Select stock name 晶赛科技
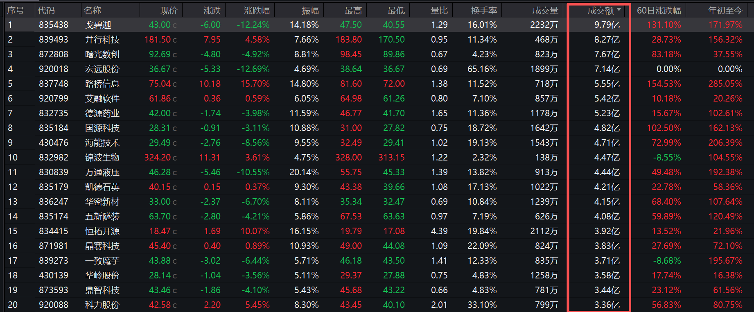 pos(102,246)
